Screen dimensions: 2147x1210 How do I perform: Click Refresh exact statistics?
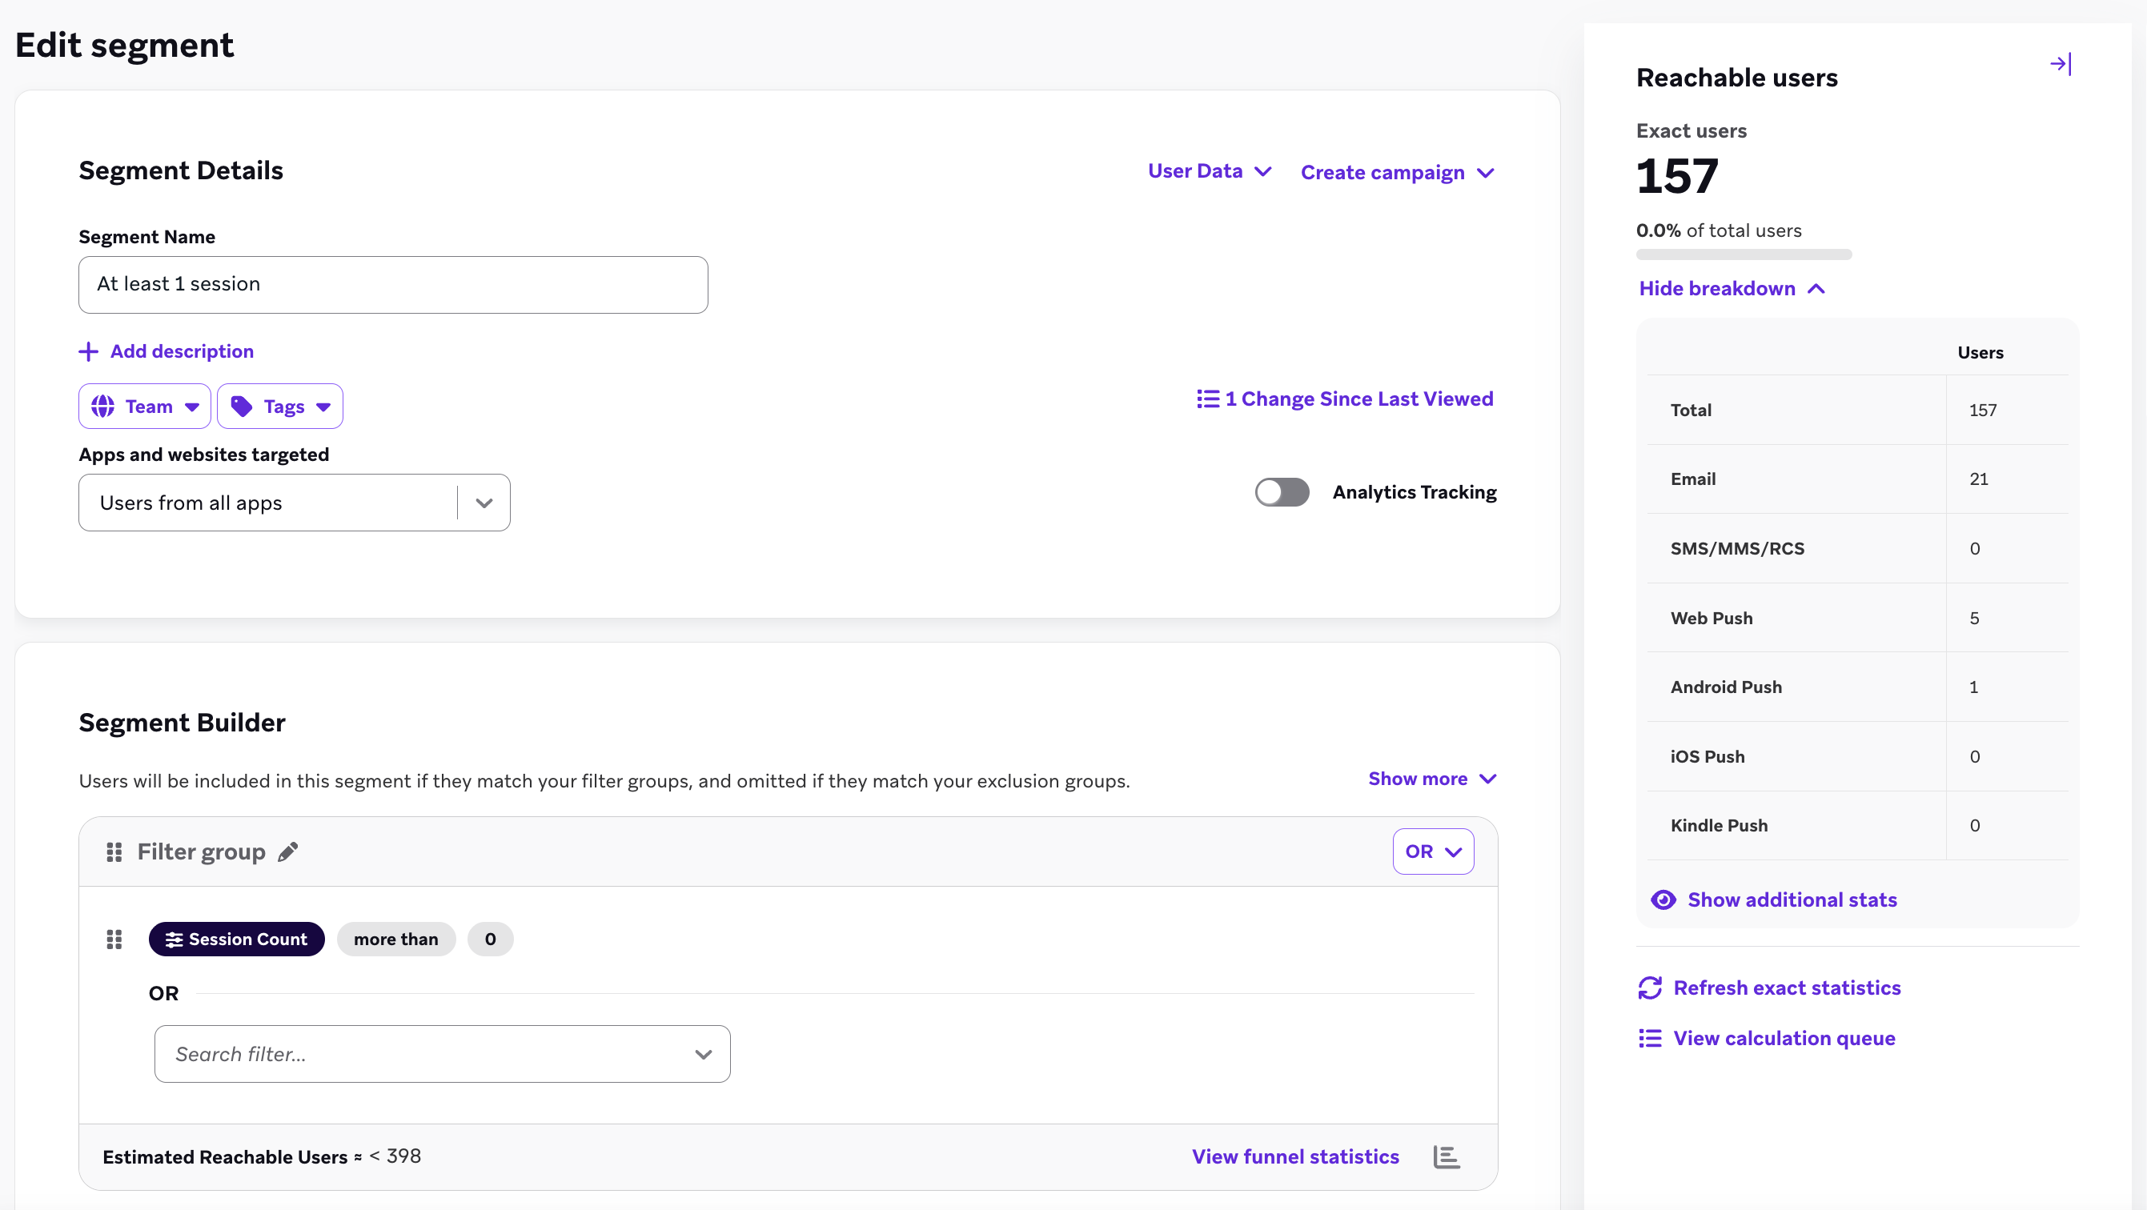click(1787, 988)
